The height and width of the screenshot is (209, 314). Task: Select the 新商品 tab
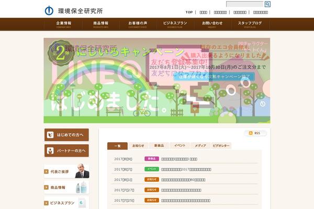pyautogui.click(x=159, y=146)
